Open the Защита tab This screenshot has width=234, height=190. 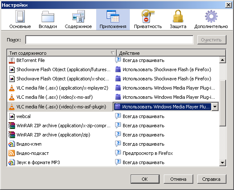[178, 20]
